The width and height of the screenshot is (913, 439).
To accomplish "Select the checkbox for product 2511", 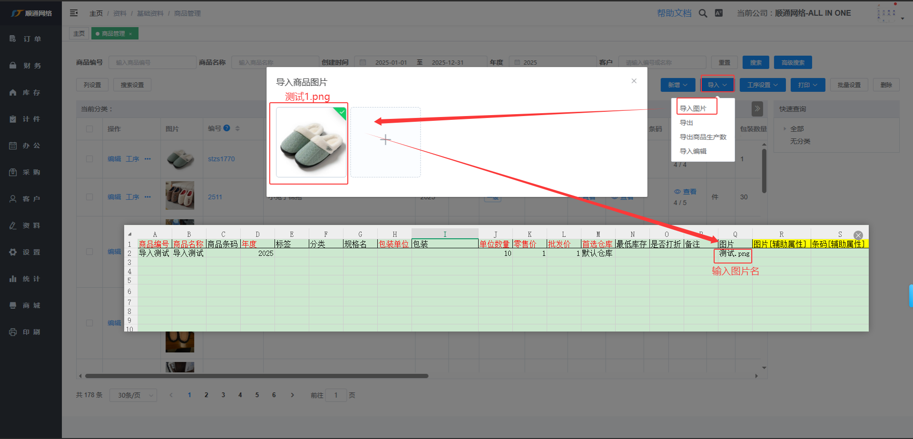I will click(x=89, y=197).
